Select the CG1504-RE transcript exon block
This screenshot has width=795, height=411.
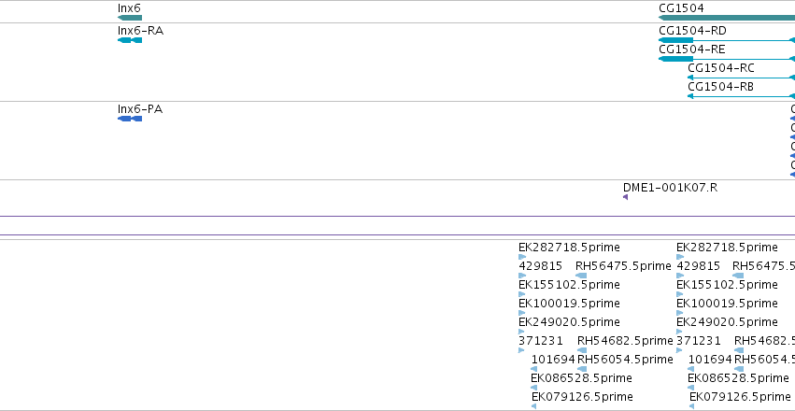click(675, 59)
